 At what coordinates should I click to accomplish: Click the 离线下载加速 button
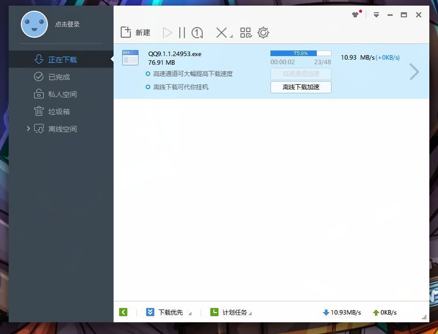300,87
